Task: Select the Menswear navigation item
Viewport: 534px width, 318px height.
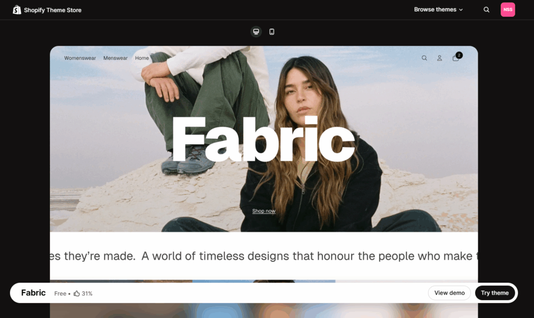Action: pyautogui.click(x=115, y=58)
